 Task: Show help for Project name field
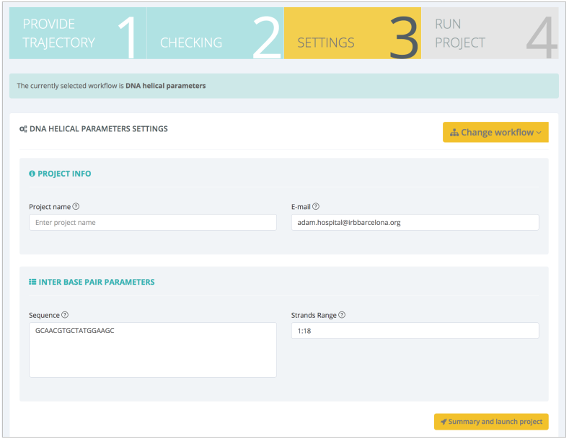(x=76, y=207)
